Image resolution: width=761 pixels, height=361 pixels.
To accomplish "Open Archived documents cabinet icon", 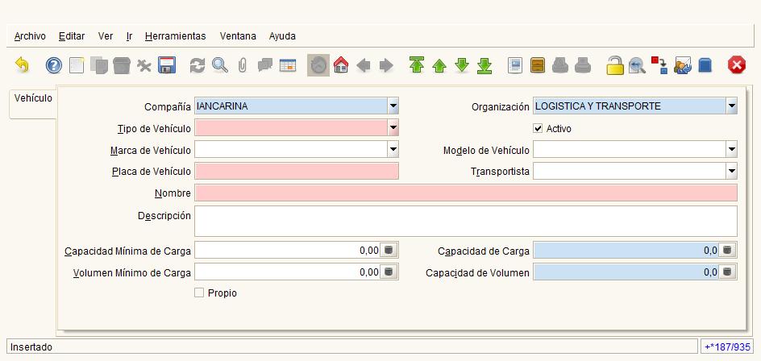I will [538, 65].
